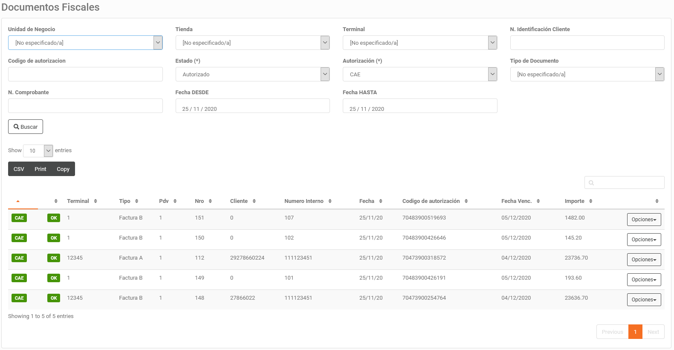Screen dimensions: 674x350
Task: Click the sort arrows of last column
Action: click(657, 201)
